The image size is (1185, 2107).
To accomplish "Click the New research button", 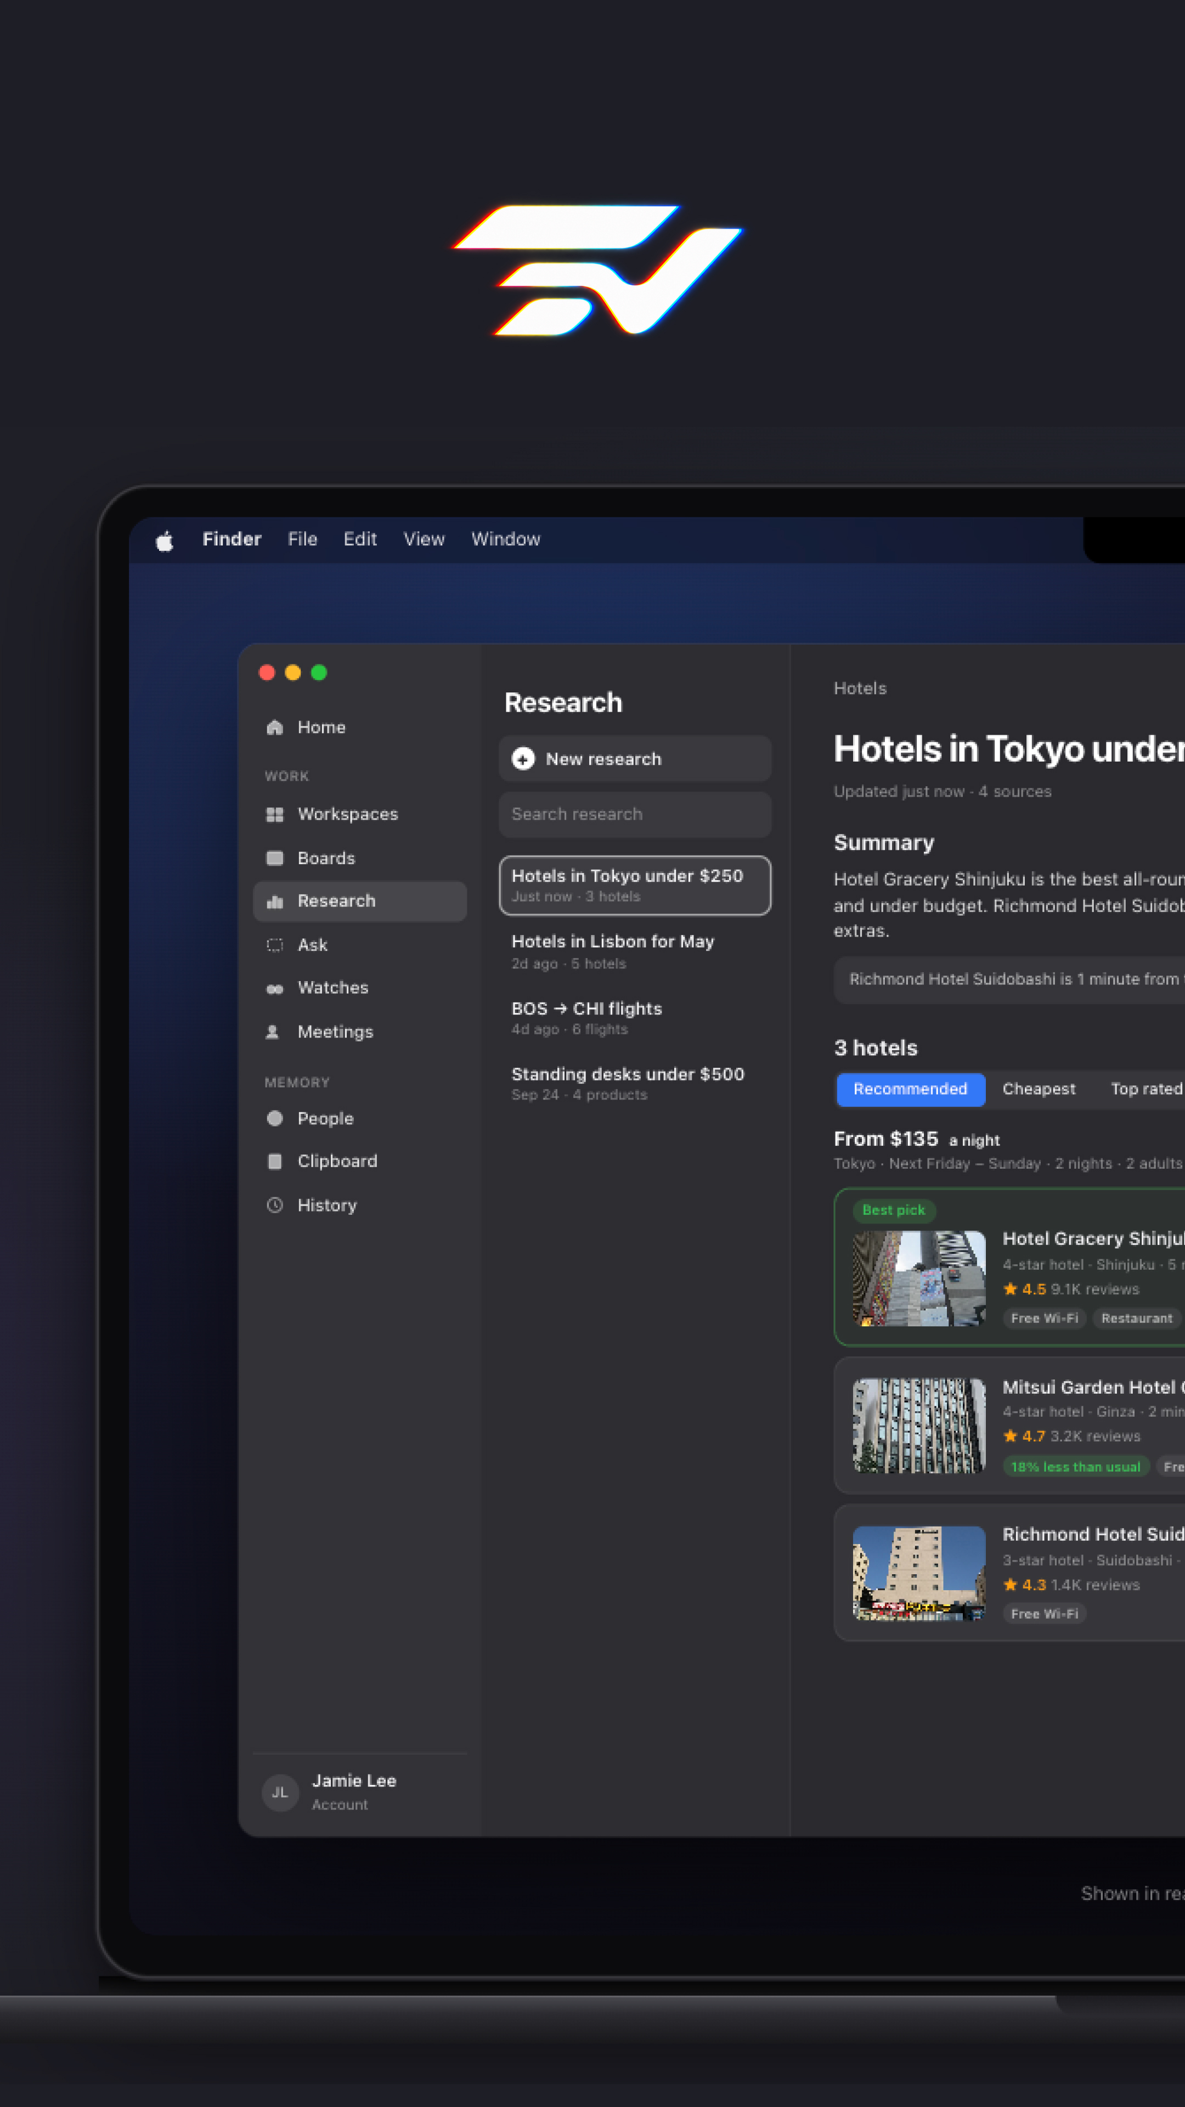I will point(635,758).
